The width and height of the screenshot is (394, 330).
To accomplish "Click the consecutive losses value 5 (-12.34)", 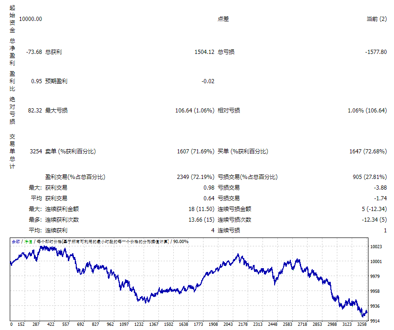I will pyautogui.click(x=374, y=209).
